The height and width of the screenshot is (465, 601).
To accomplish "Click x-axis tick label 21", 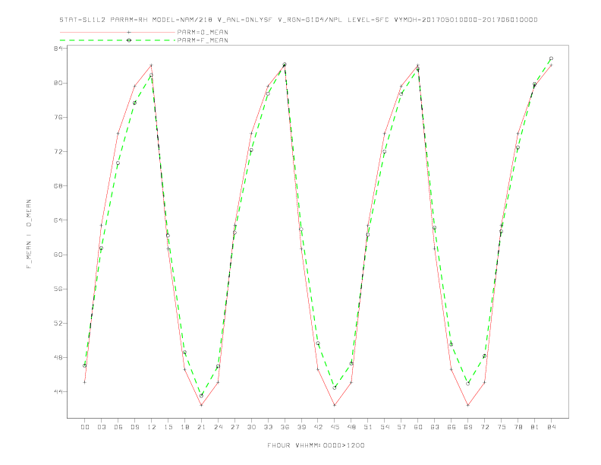I will click(201, 427).
